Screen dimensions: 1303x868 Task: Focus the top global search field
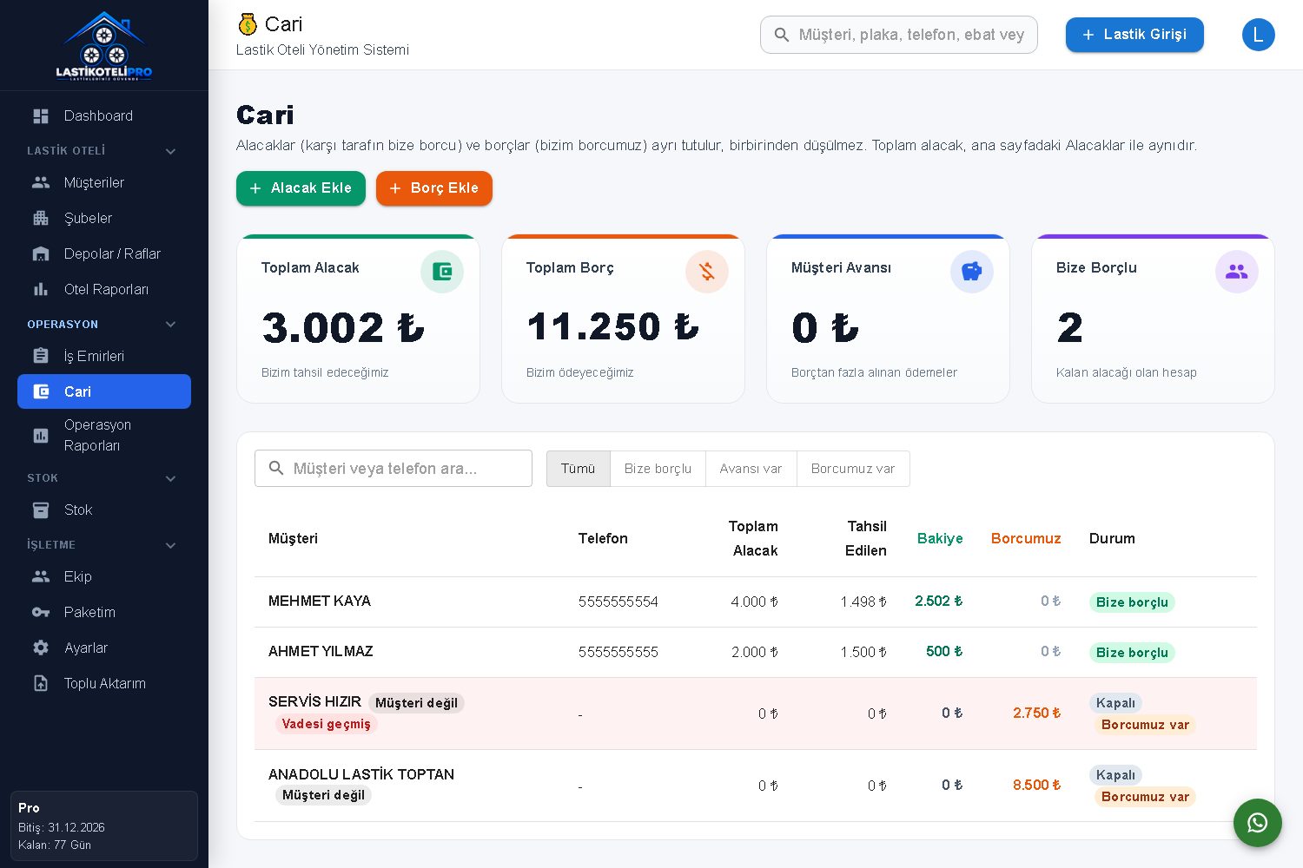[x=899, y=35]
